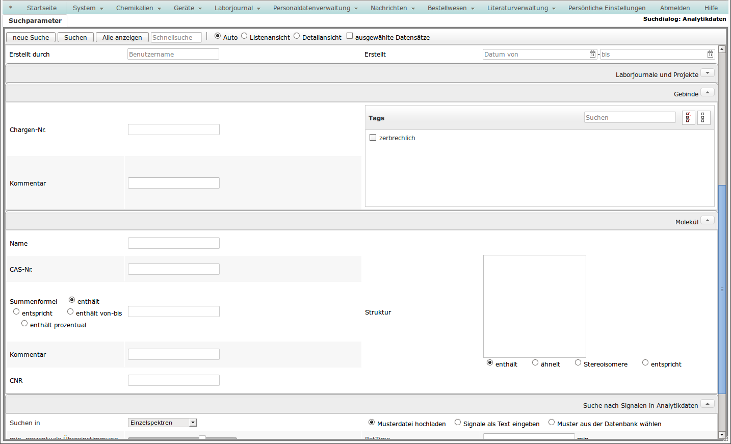Choose 'Stereoisomere' structure search option
The image size is (731, 444).
point(578,363)
